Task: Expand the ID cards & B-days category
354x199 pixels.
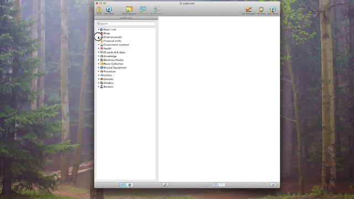Action: [98, 53]
